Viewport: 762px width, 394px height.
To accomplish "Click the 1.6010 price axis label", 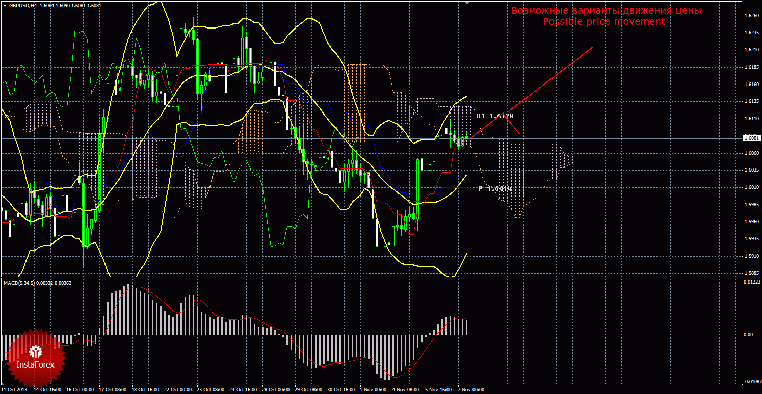I will tap(751, 187).
